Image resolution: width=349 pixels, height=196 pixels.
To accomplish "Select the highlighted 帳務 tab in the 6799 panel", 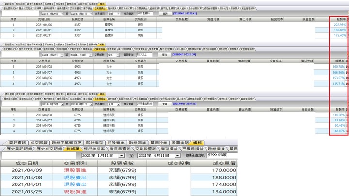I will click(197, 143).
